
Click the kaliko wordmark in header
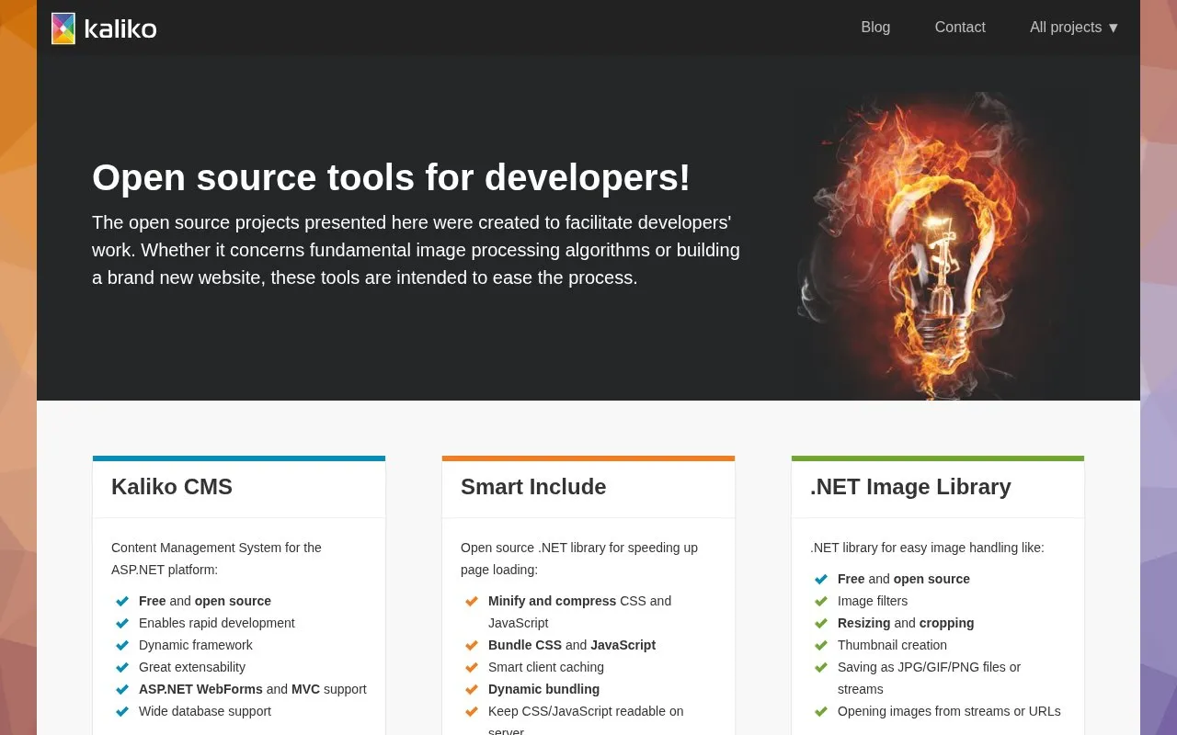[120, 29]
